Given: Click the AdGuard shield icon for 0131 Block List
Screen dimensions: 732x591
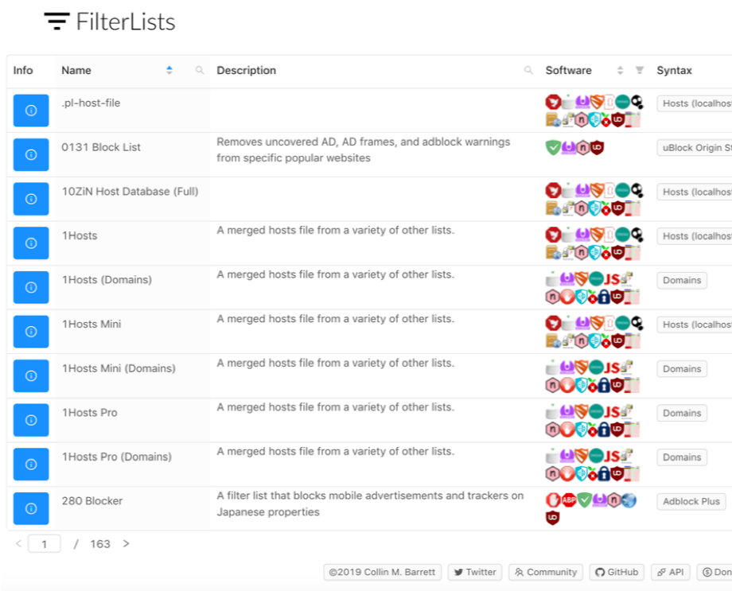Looking at the screenshot, I should click(553, 147).
